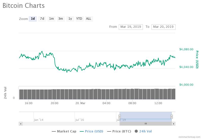Click the $4,000.00 price axis label
The image size is (203, 139).
(x=186, y=85)
